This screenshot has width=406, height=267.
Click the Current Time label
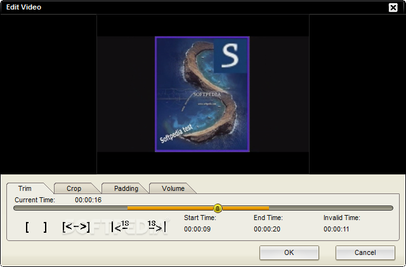35,200
